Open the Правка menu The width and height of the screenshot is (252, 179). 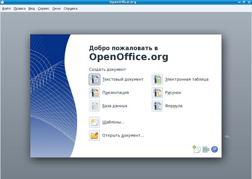[x=20, y=8]
